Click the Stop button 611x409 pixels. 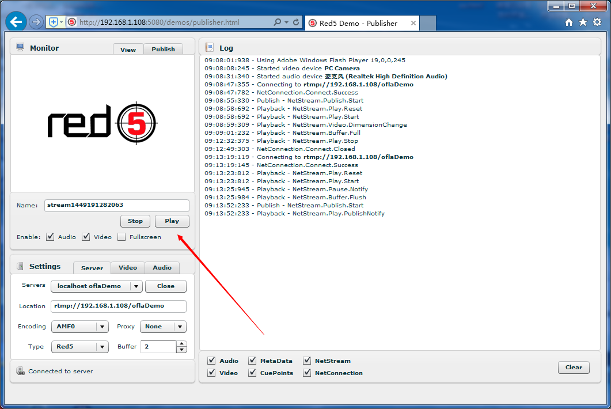click(135, 221)
